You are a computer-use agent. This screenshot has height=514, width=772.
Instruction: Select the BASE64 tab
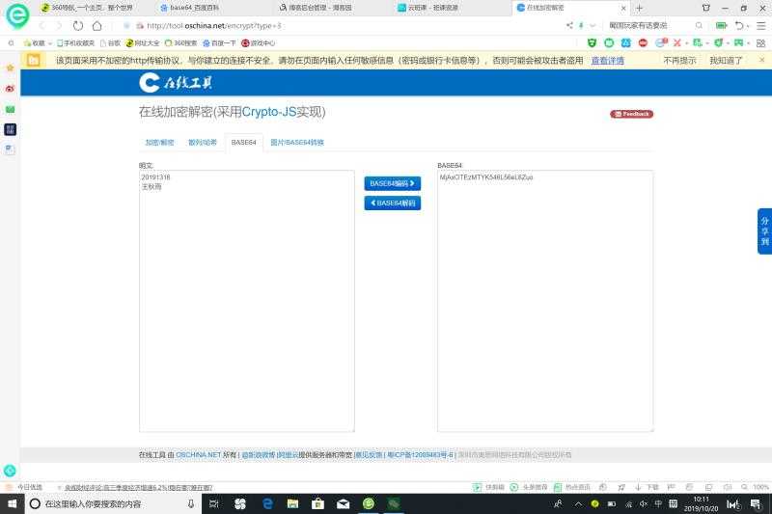(244, 142)
